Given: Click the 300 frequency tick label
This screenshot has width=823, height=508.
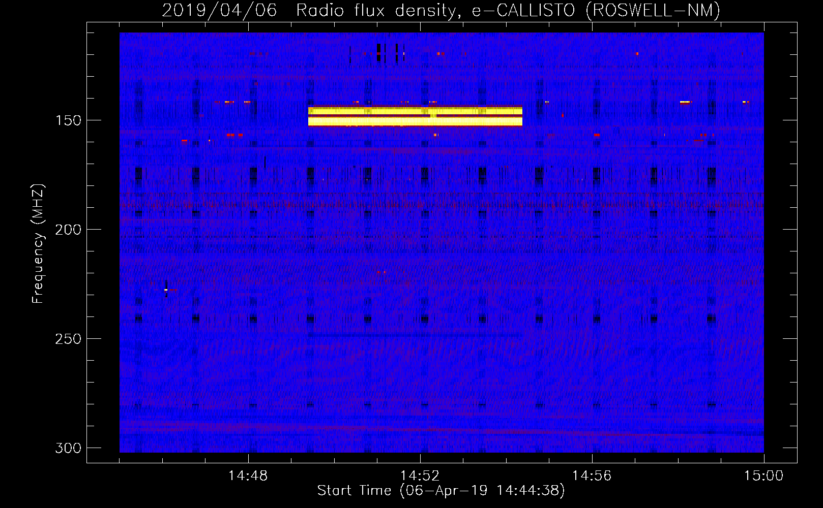Looking at the screenshot, I should 68,448.
